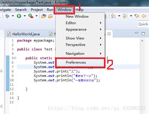Expand the Editor submenu
The image size is (149, 114).
click(80, 23)
